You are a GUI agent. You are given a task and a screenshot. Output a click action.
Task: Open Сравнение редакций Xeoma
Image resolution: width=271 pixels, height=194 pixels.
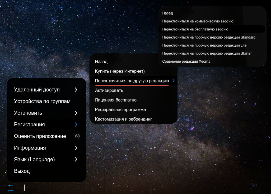[x=186, y=61]
